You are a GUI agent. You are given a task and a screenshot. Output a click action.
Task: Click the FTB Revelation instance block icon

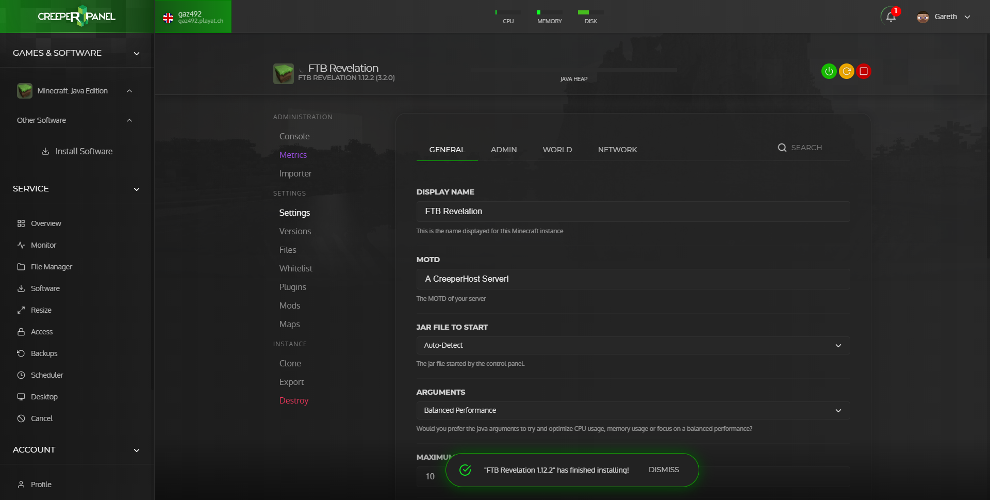[284, 74]
